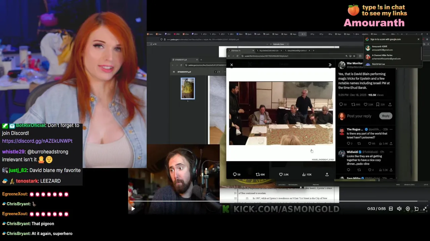Mute the video using the speaker icon
The height and width of the screenshot is (241, 430).
pyautogui.click(x=399, y=209)
